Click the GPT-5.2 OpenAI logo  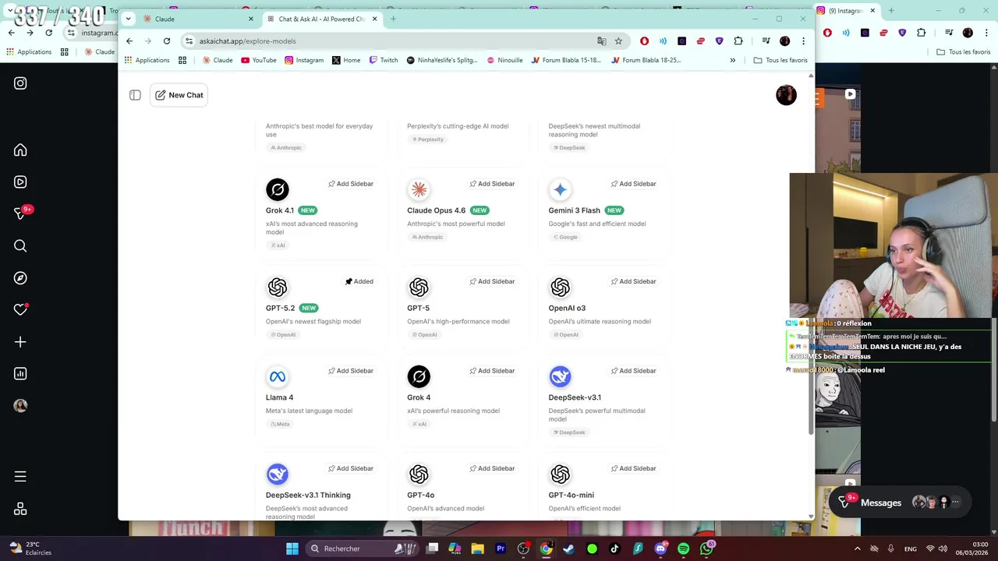(278, 288)
